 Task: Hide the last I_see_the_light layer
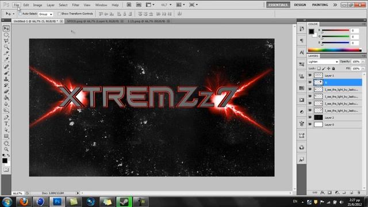[x=310, y=110]
